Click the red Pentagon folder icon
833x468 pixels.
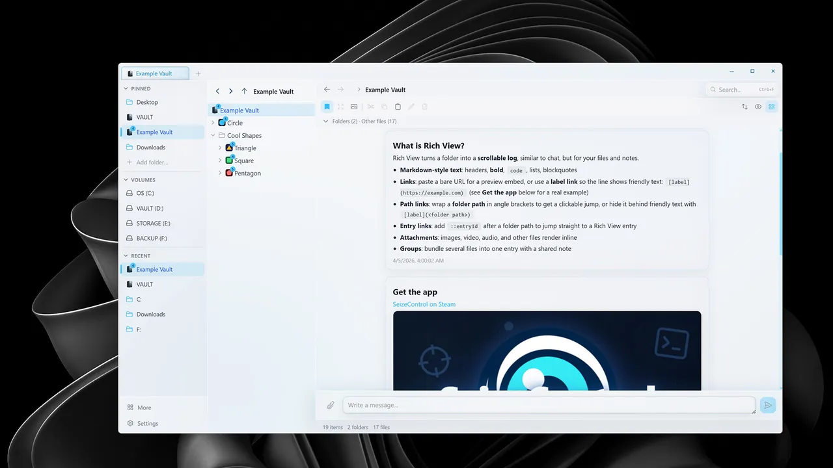(x=229, y=173)
